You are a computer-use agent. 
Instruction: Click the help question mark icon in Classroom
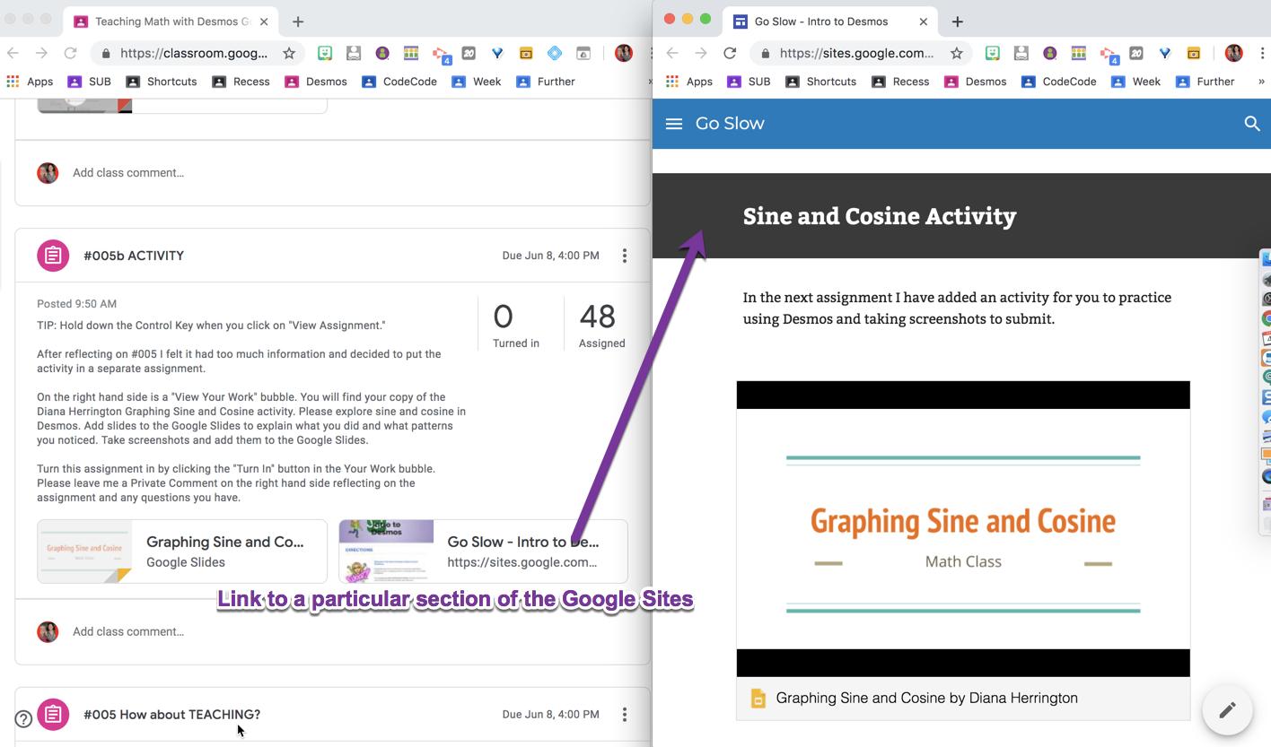[x=24, y=718]
